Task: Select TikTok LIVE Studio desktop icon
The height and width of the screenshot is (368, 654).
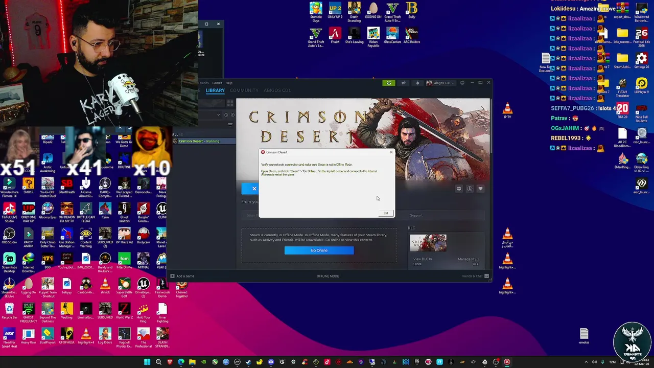Action: click(9, 213)
